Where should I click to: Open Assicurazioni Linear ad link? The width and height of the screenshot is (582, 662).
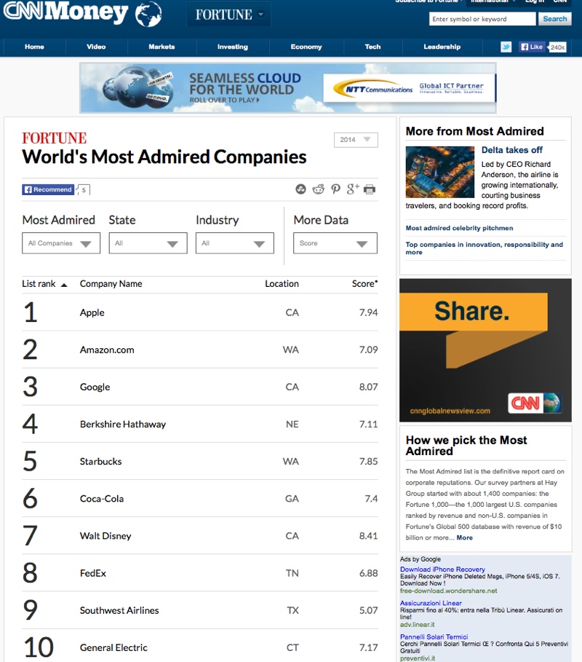431,603
